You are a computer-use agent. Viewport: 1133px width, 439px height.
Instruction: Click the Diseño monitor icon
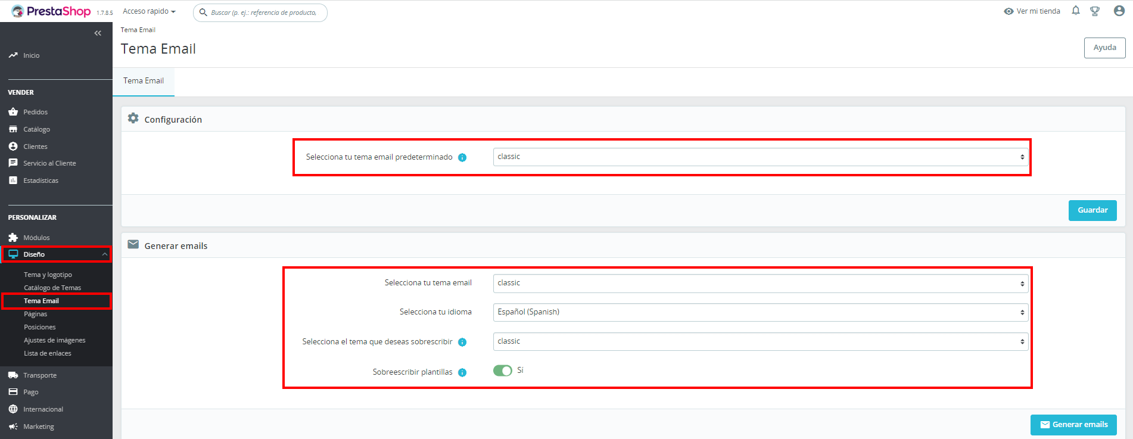(x=13, y=254)
